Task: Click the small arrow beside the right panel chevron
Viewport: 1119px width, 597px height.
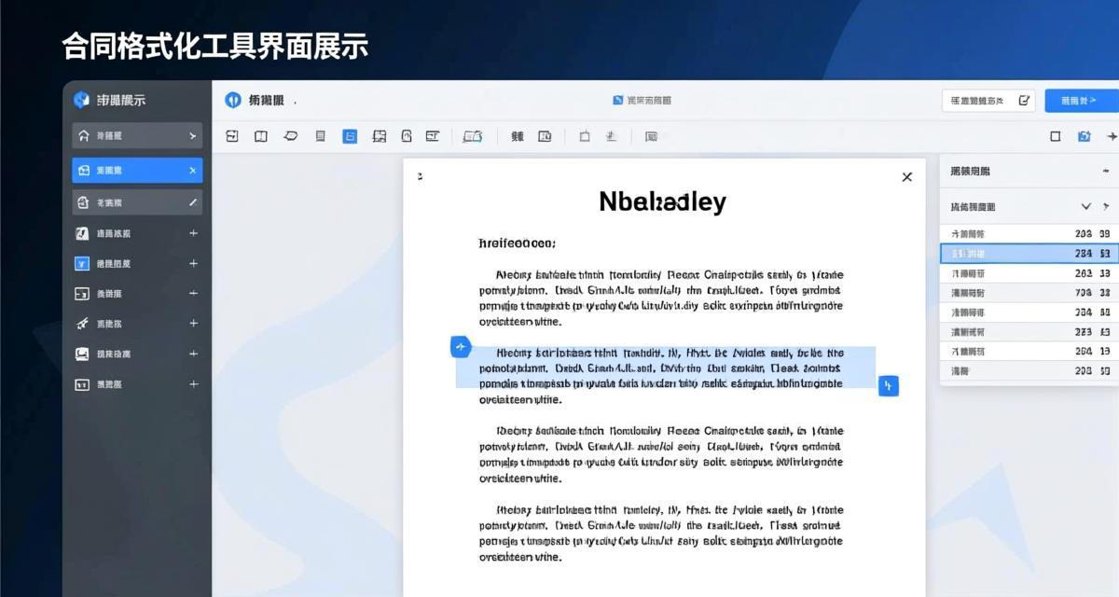Action: pos(1106,206)
